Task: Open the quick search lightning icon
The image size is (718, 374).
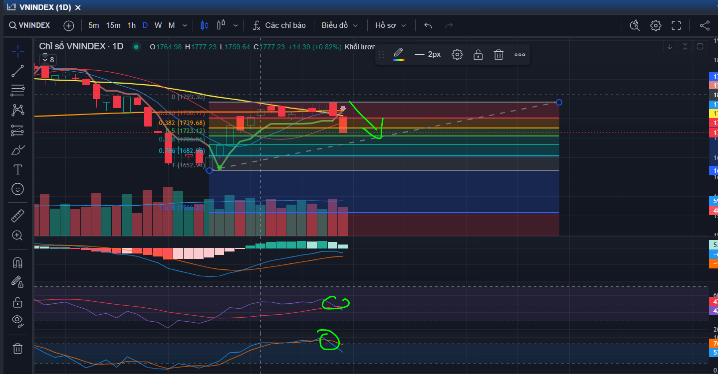Action: pos(635,25)
